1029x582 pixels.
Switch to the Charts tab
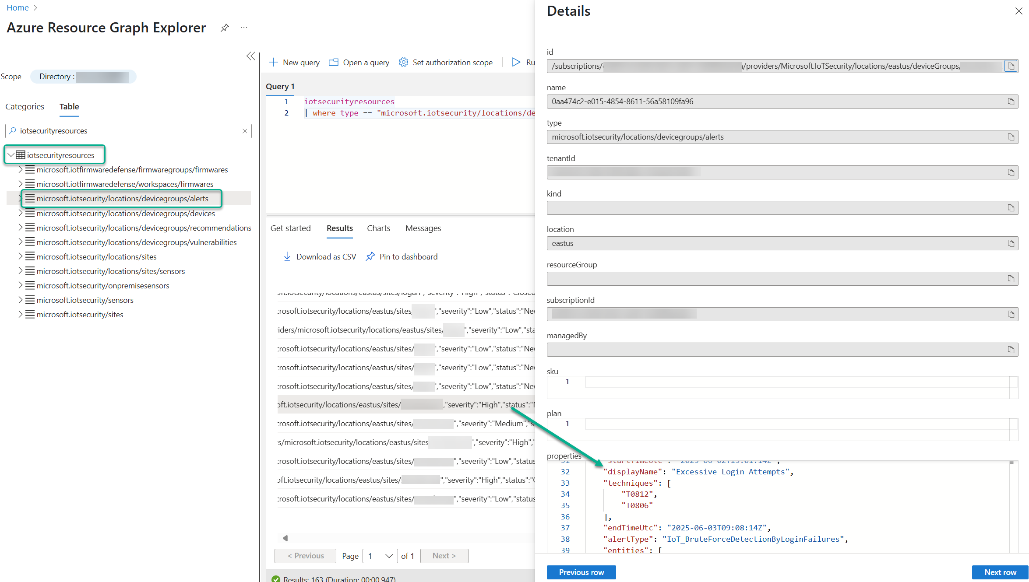point(378,228)
